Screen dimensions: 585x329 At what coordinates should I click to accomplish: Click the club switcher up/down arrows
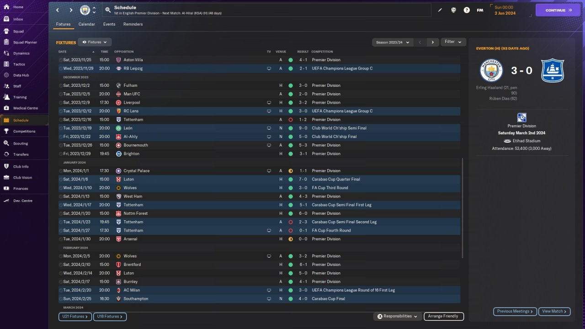pos(94,10)
